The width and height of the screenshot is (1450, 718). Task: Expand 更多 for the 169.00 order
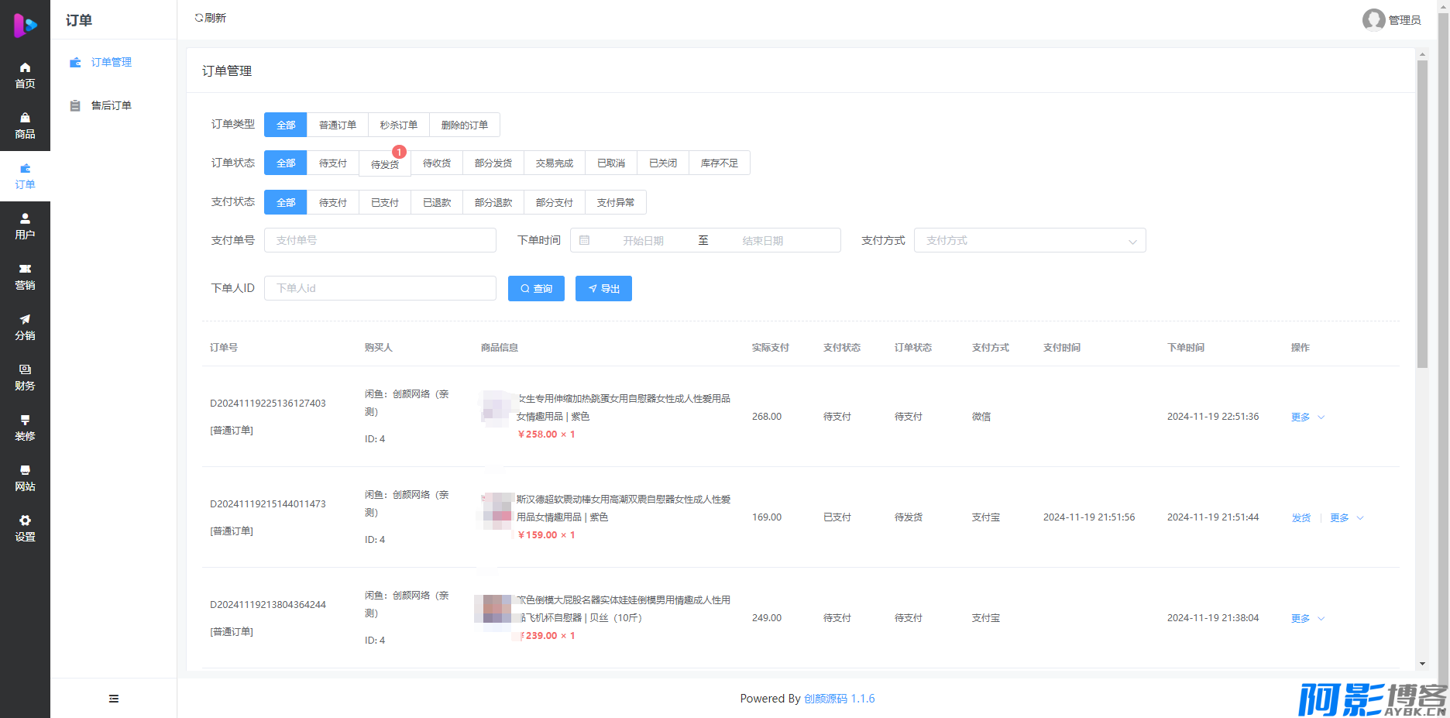pyautogui.click(x=1346, y=518)
